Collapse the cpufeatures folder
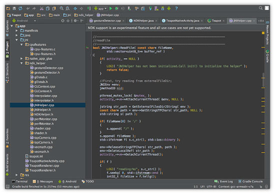Image resolution: width=275 pixels, height=194 pixels. [21, 44]
